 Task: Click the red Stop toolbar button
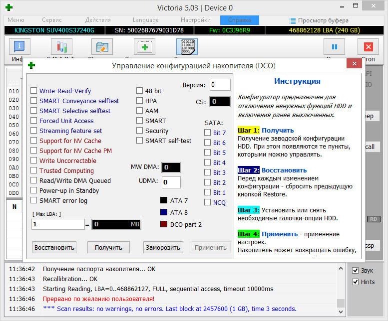(x=368, y=47)
